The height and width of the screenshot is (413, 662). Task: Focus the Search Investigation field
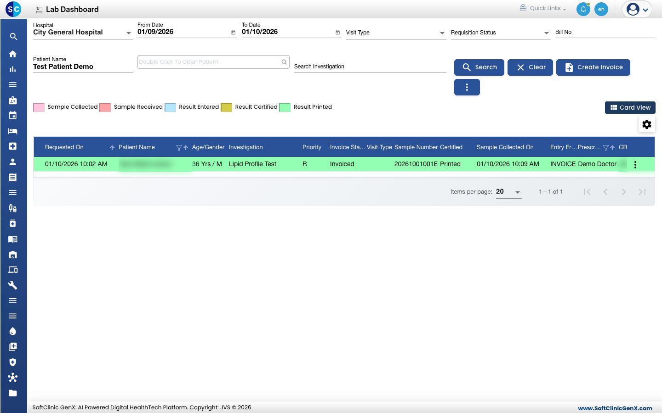click(x=370, y=67)
